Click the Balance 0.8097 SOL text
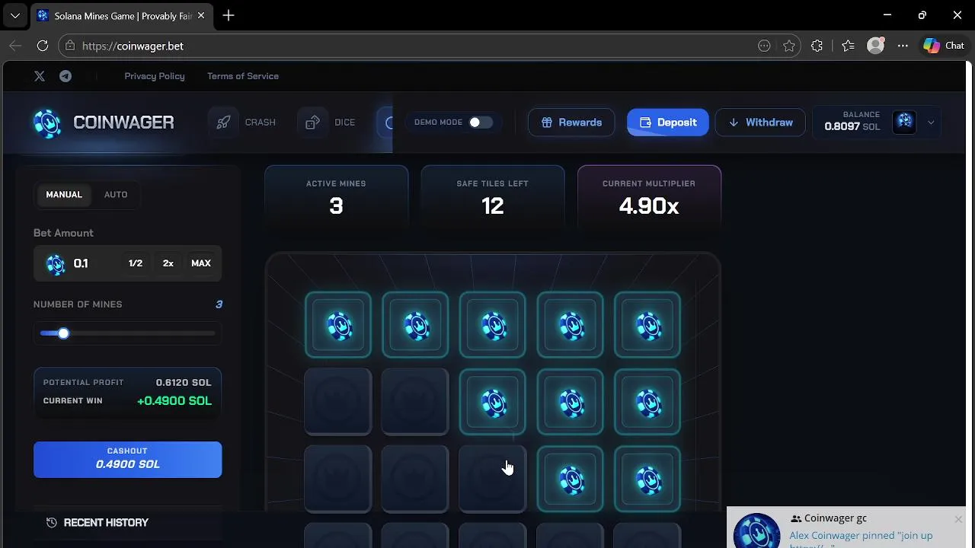This screenshot has height=548, width=975. coord(852,126)
